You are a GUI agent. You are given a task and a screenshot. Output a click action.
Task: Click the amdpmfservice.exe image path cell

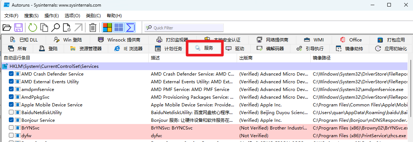358,90
